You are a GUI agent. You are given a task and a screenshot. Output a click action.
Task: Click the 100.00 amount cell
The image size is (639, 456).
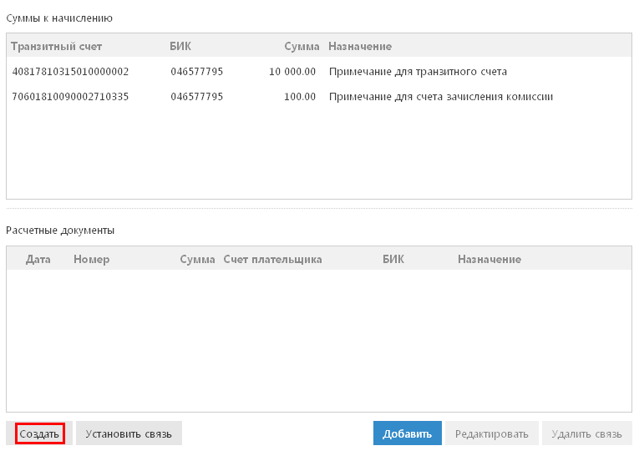pyautogui.click(x=300, y=97)
